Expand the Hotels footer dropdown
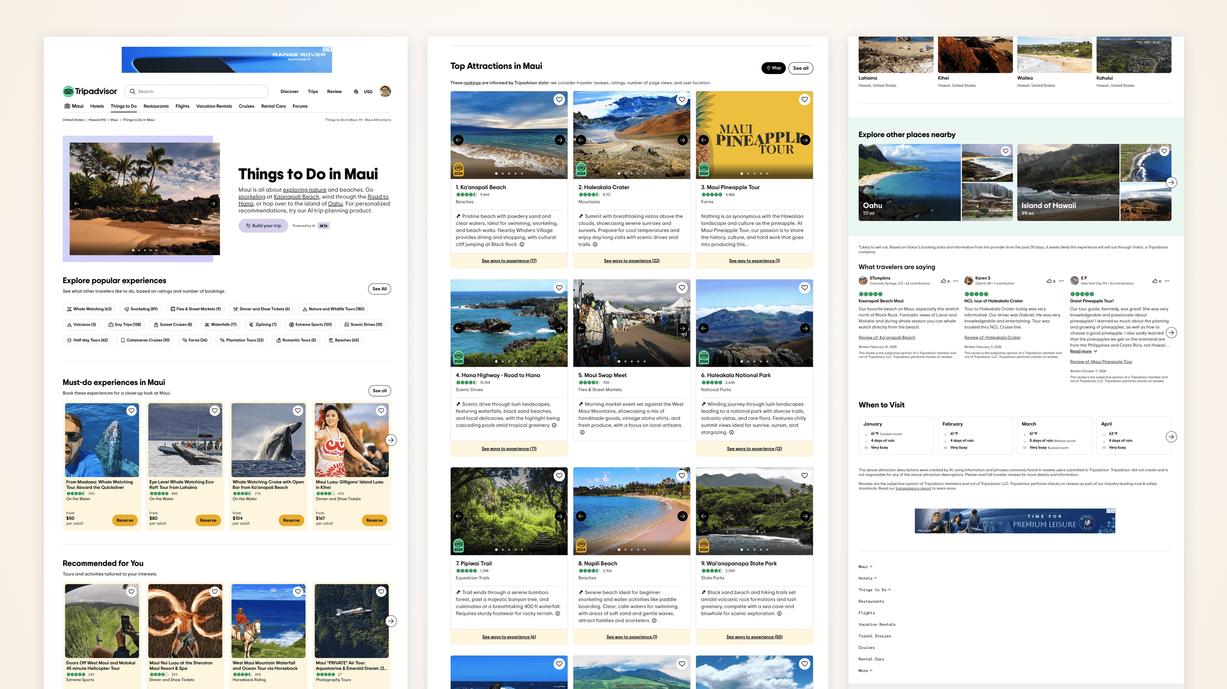This screenshot has height=689, width=1227. [x=867, y=578]
